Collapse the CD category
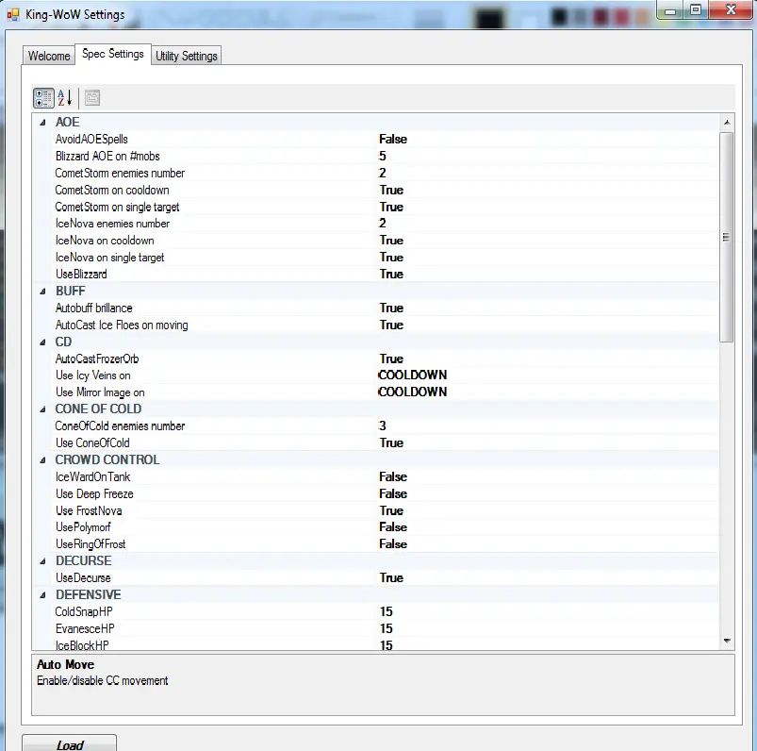Image resolution: width=757 pixels, height=751 pixels. tap(43, 342)
